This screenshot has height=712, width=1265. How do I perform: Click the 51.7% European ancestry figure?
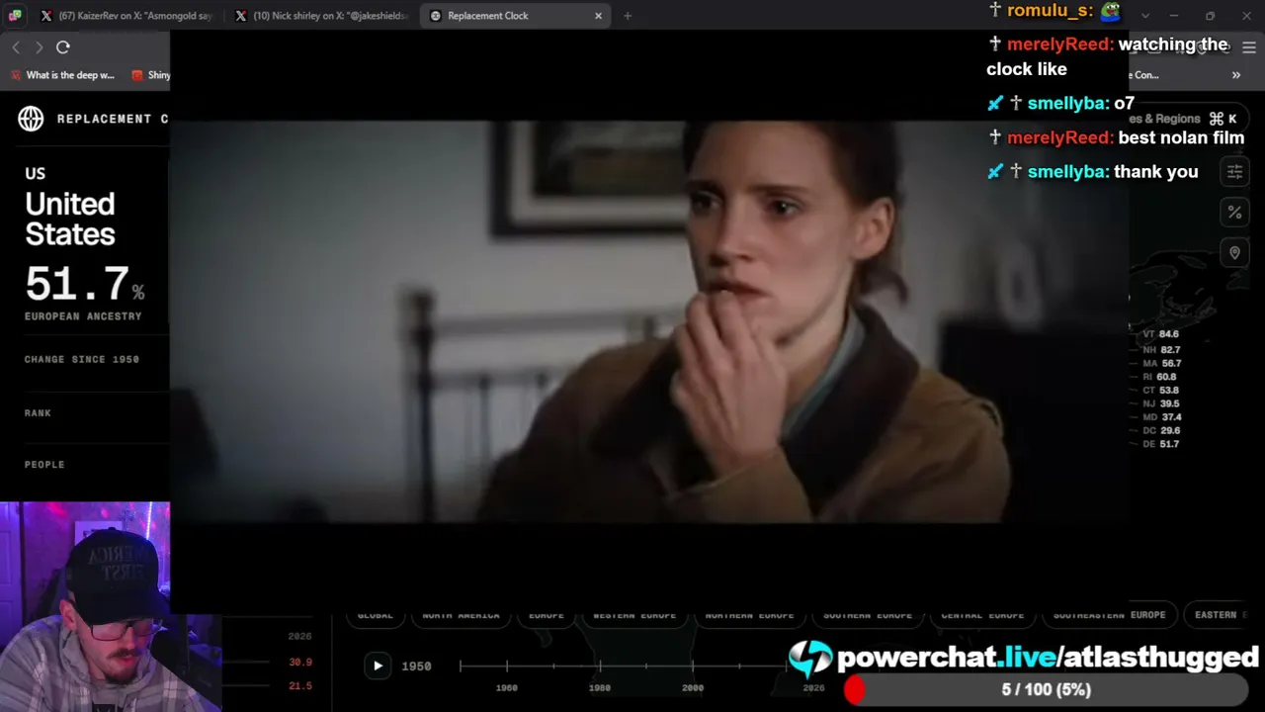[x=84, y=285]
